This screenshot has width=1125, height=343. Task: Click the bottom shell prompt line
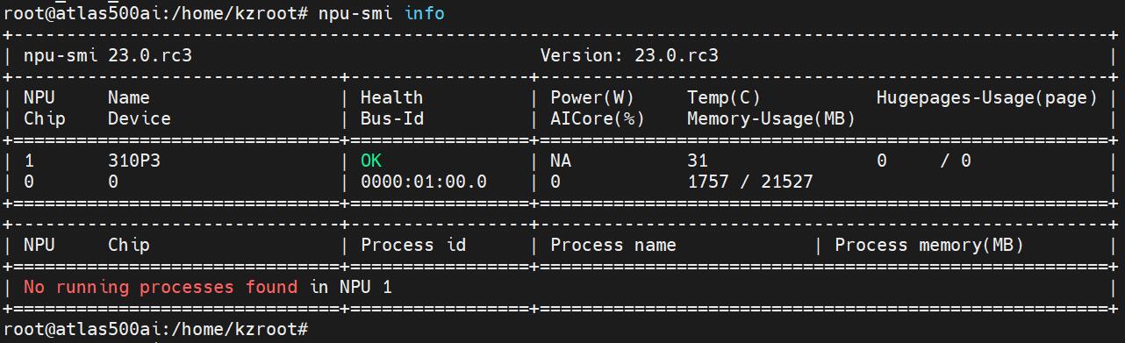pyautogui.click(x=156, y=329)
